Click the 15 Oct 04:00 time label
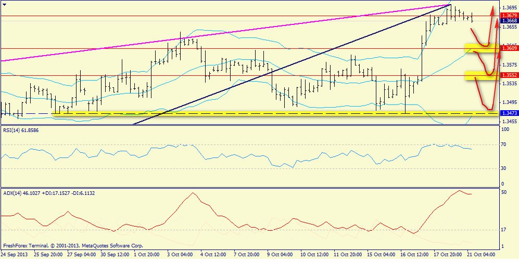 [381, 255]
